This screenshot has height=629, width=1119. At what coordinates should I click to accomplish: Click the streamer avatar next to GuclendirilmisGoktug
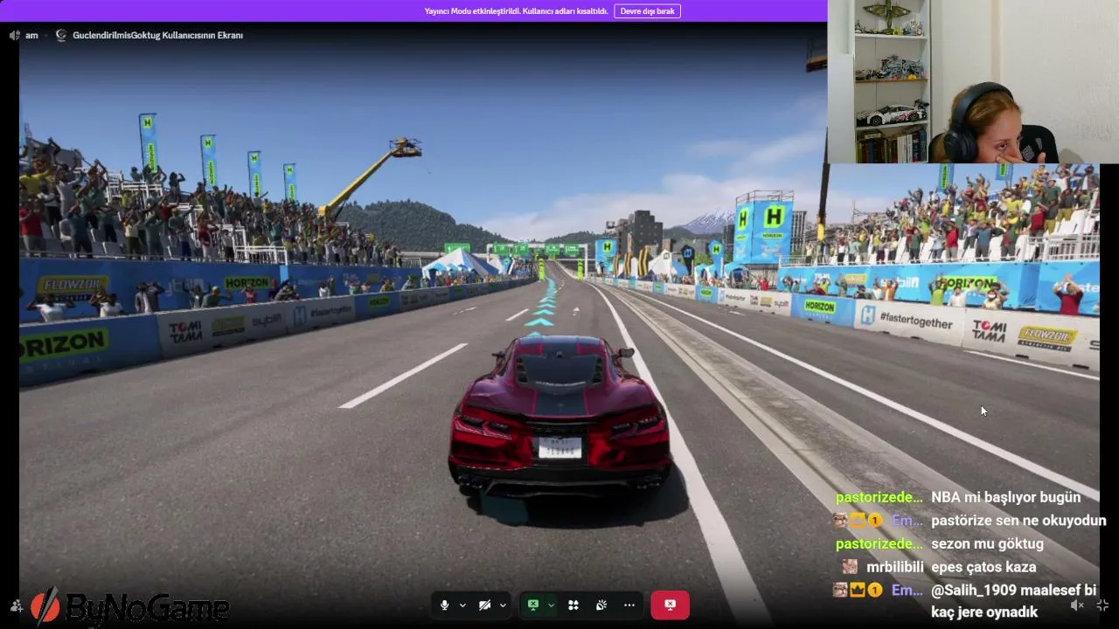(61, 35)
